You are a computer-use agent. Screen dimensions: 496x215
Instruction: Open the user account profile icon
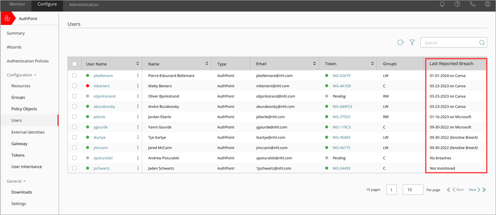(x=487, y=4)
